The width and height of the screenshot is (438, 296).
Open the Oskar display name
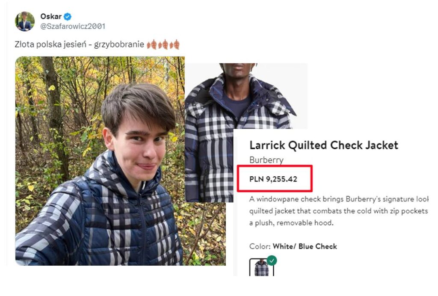tap(51, 17)
